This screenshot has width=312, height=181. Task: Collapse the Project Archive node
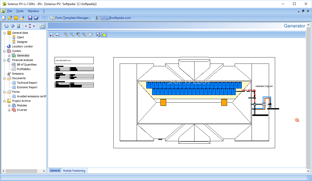(x=4, y=101)
